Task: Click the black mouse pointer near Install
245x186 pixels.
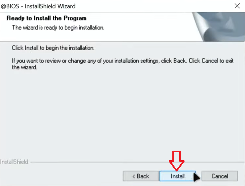Action: [x=196, y=177]
